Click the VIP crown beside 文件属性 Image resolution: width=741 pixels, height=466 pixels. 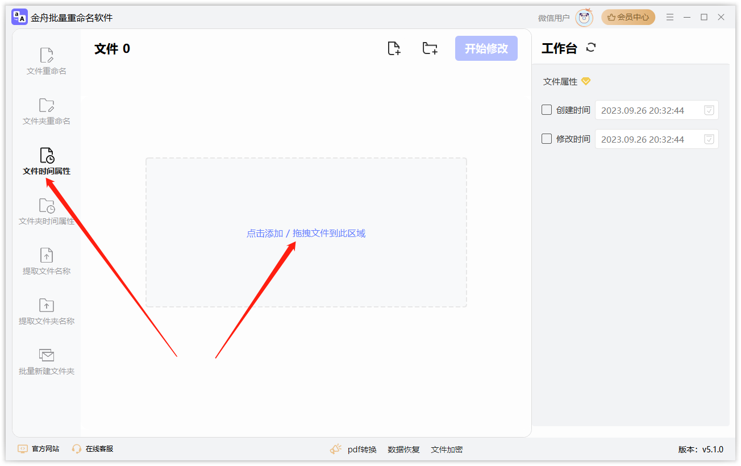586,81
